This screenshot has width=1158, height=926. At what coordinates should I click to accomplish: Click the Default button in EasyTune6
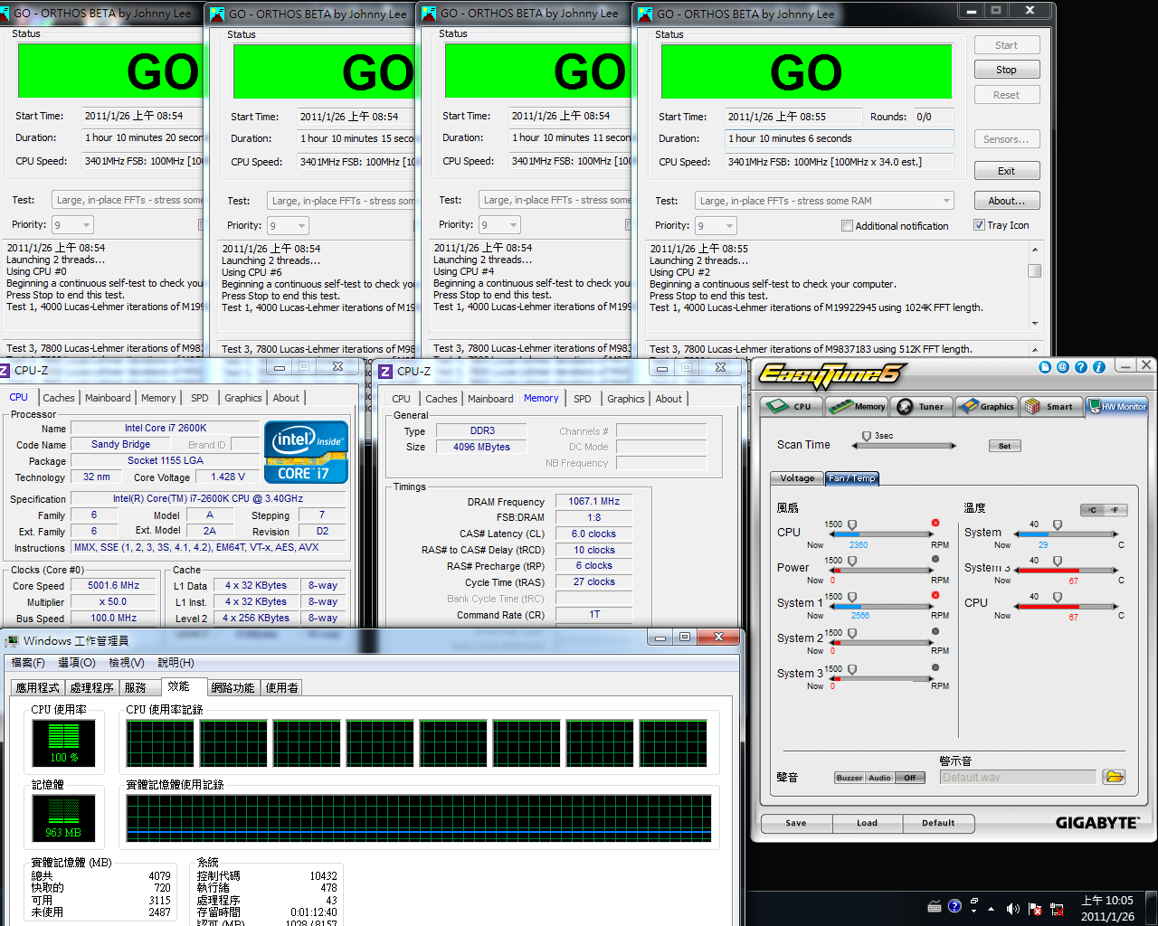pyautogui.click(x=938, y=823)
